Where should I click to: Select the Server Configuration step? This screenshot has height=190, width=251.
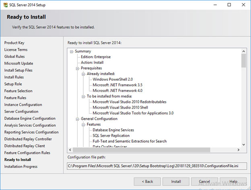(x=21, y=112)
